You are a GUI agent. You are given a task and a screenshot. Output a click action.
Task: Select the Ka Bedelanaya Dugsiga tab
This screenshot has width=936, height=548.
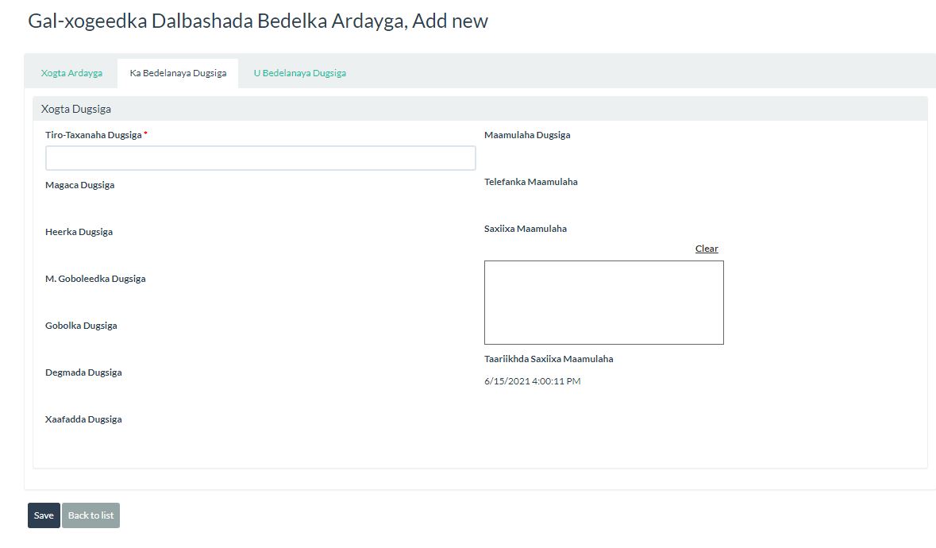coord(178,73)
